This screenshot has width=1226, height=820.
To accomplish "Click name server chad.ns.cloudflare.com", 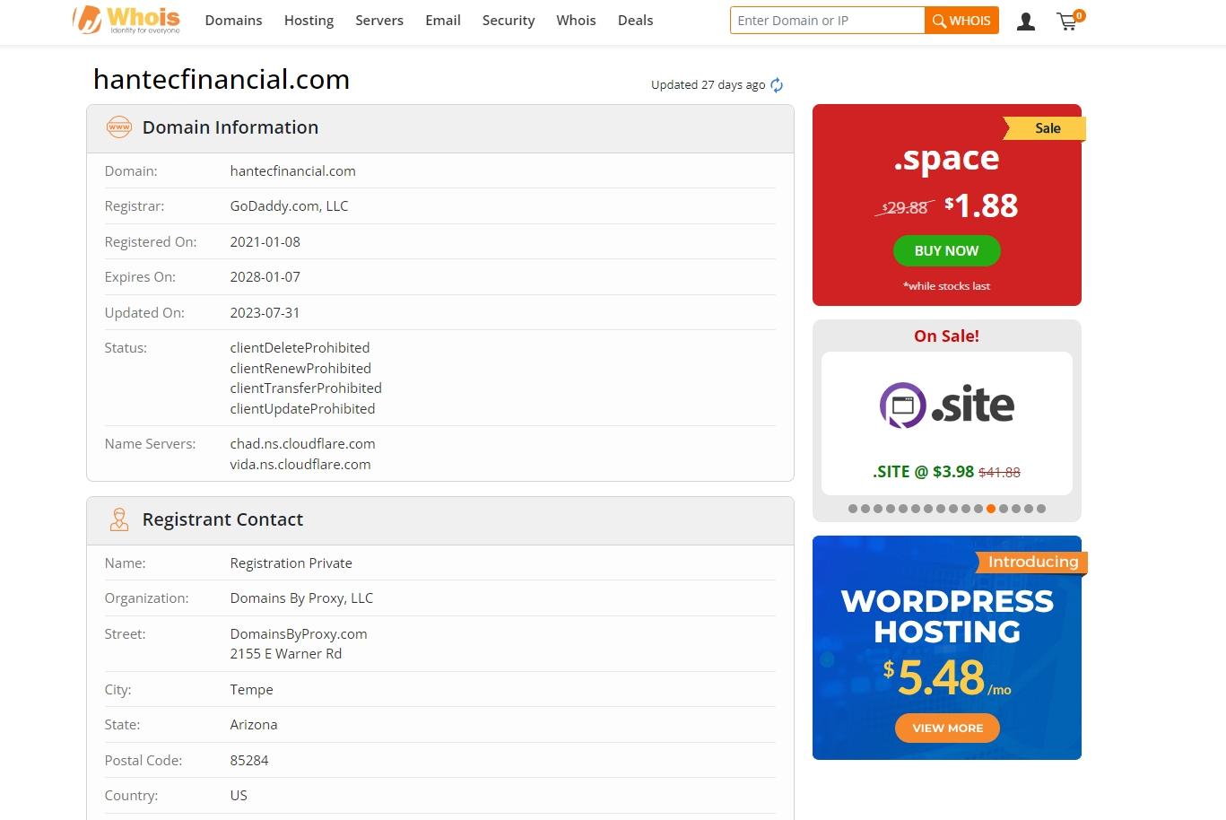I will pyautogui.click(x=302, y=444).
